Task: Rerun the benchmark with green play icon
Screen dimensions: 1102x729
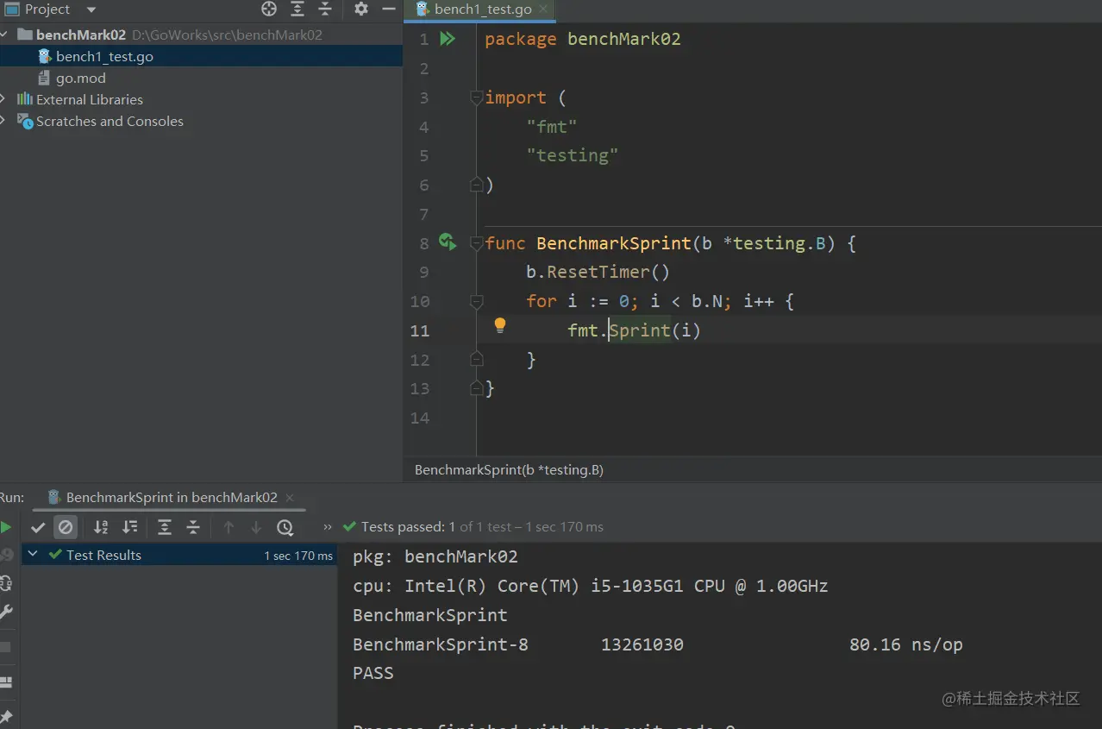Action: tap(5, 527)
